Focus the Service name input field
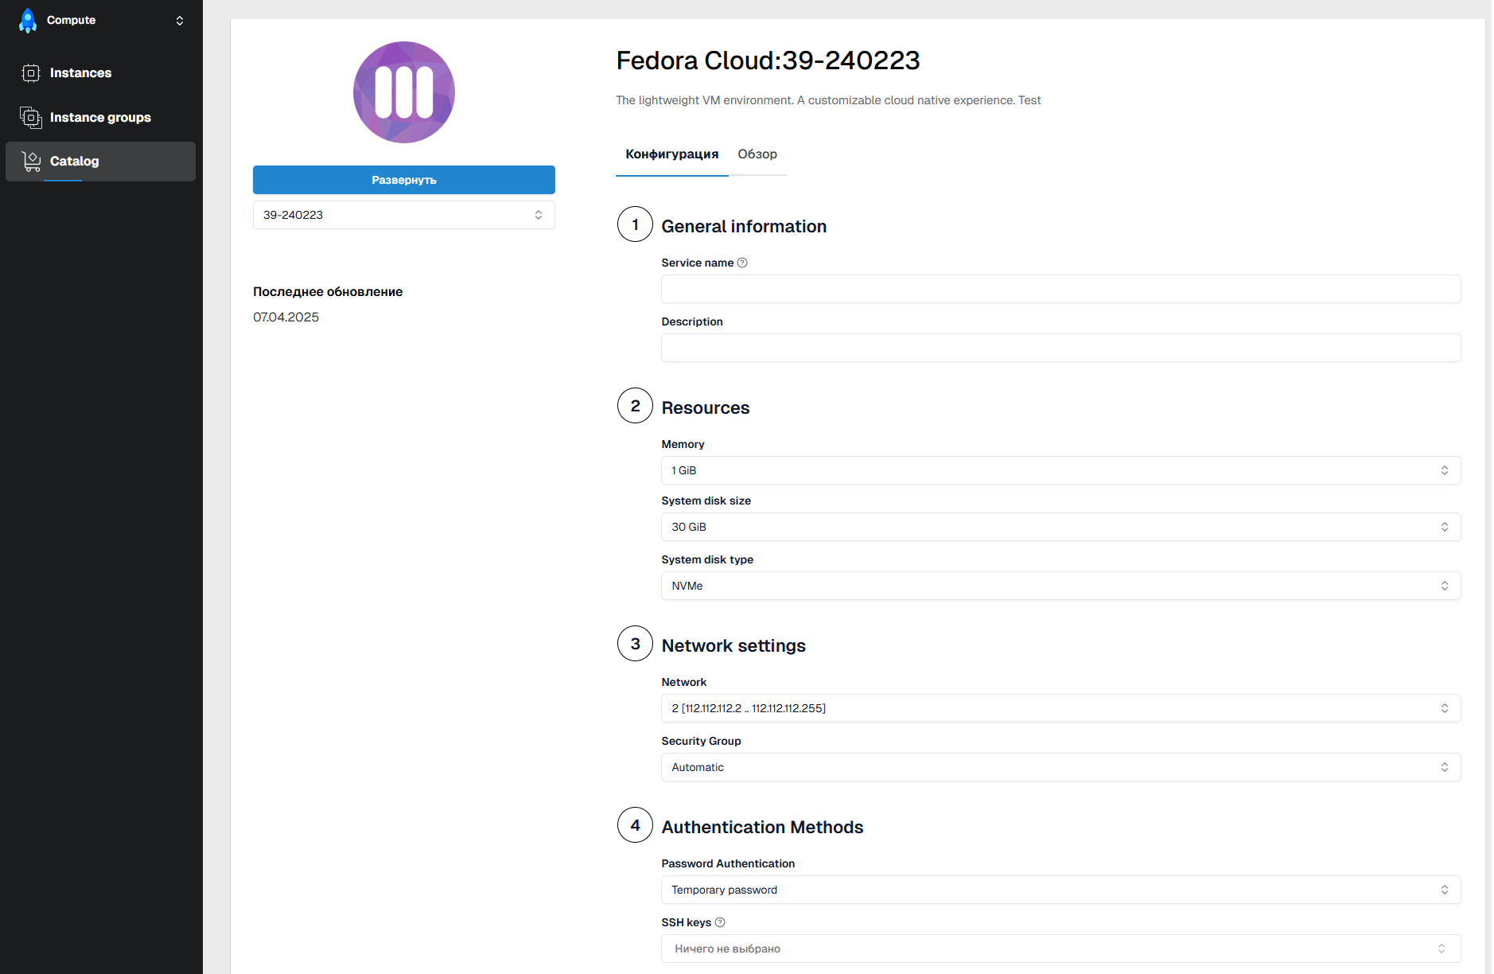The image size is (1494, 974). (1060, 289)
